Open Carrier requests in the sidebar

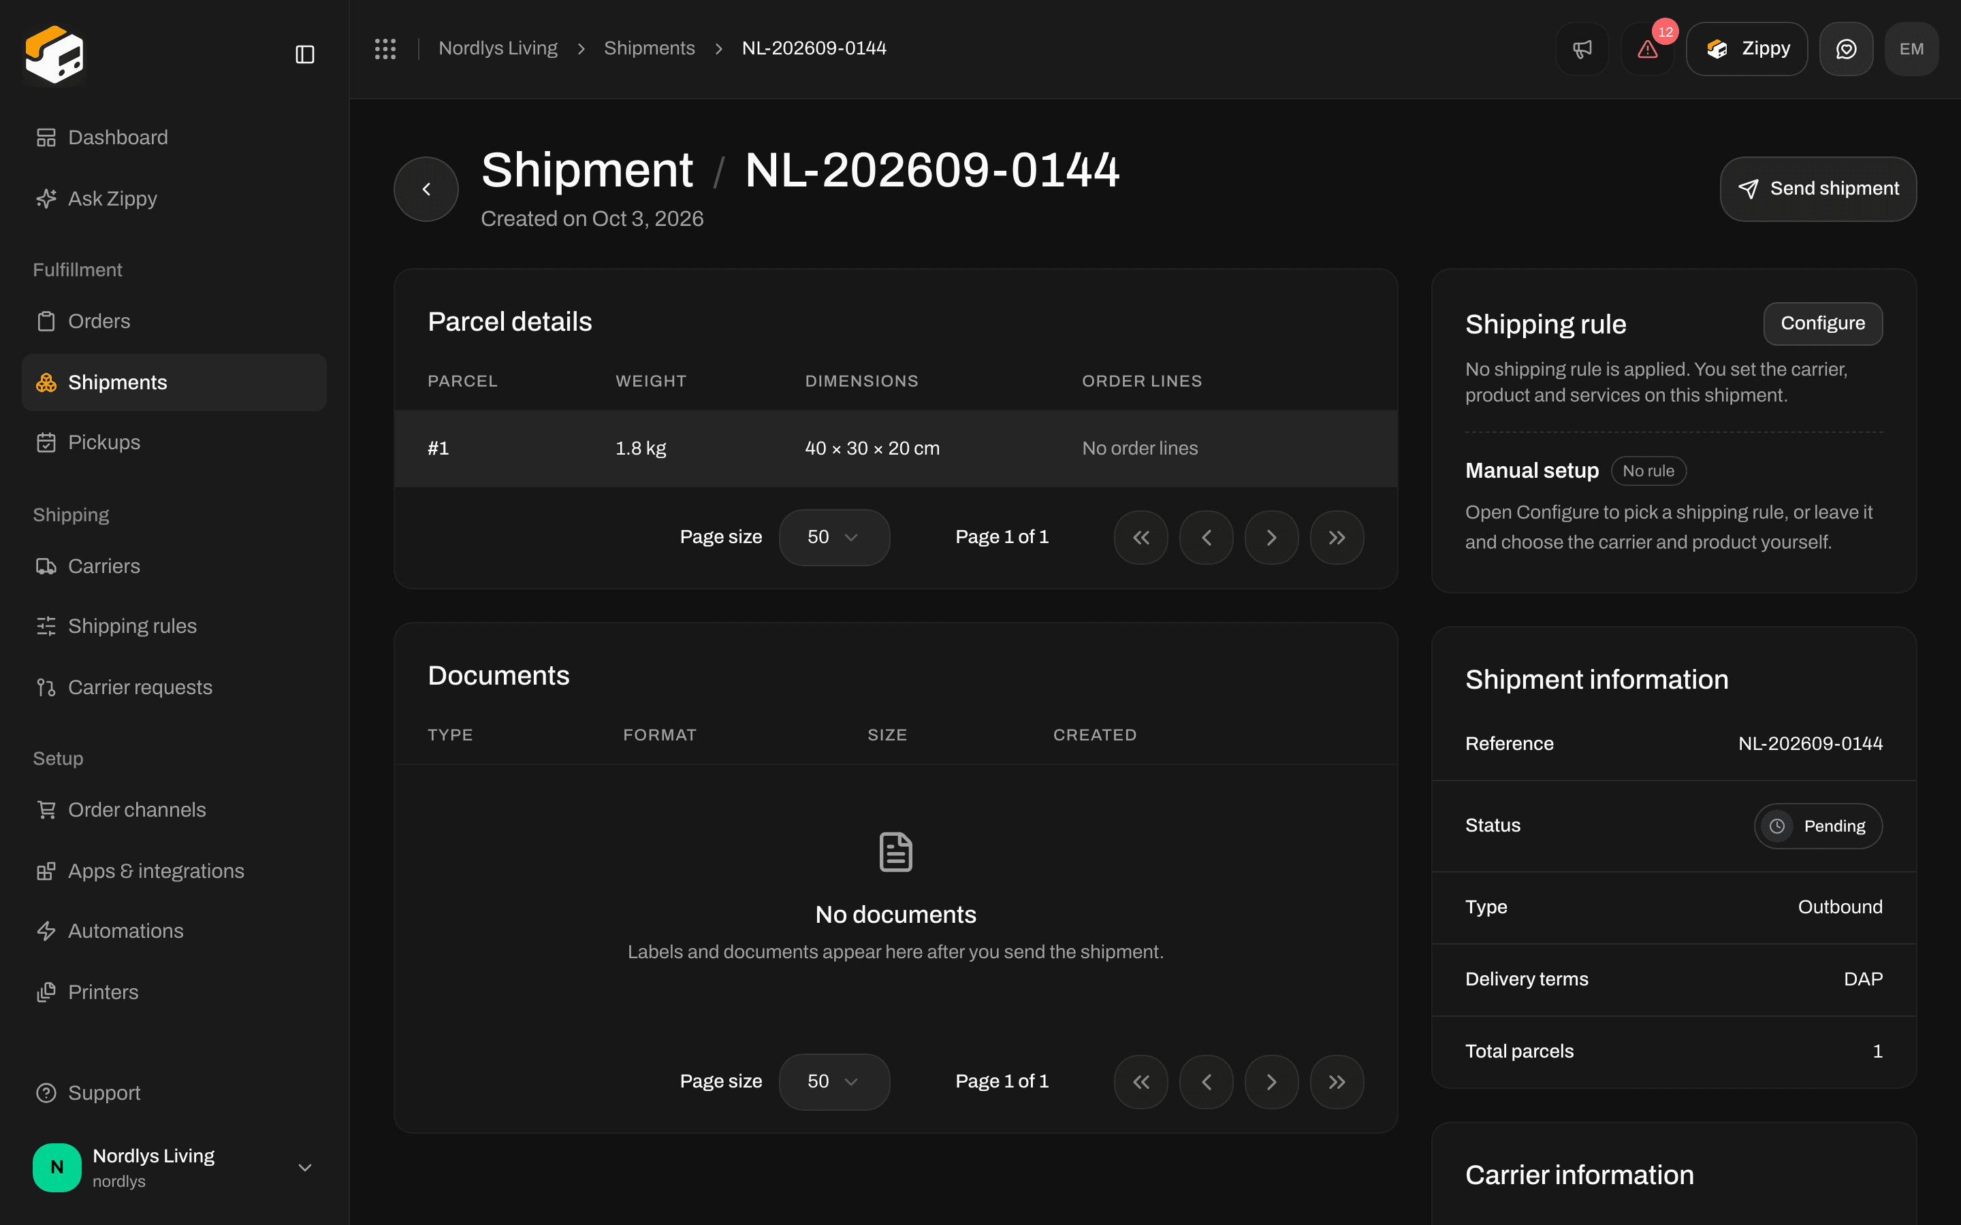tap(174, 687)
